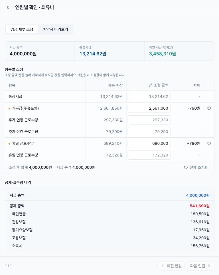Image resolution: width=219 pixels, height=275 pixels.
Task: Click the 항목별 조정 heading
Action: (14, 69)
